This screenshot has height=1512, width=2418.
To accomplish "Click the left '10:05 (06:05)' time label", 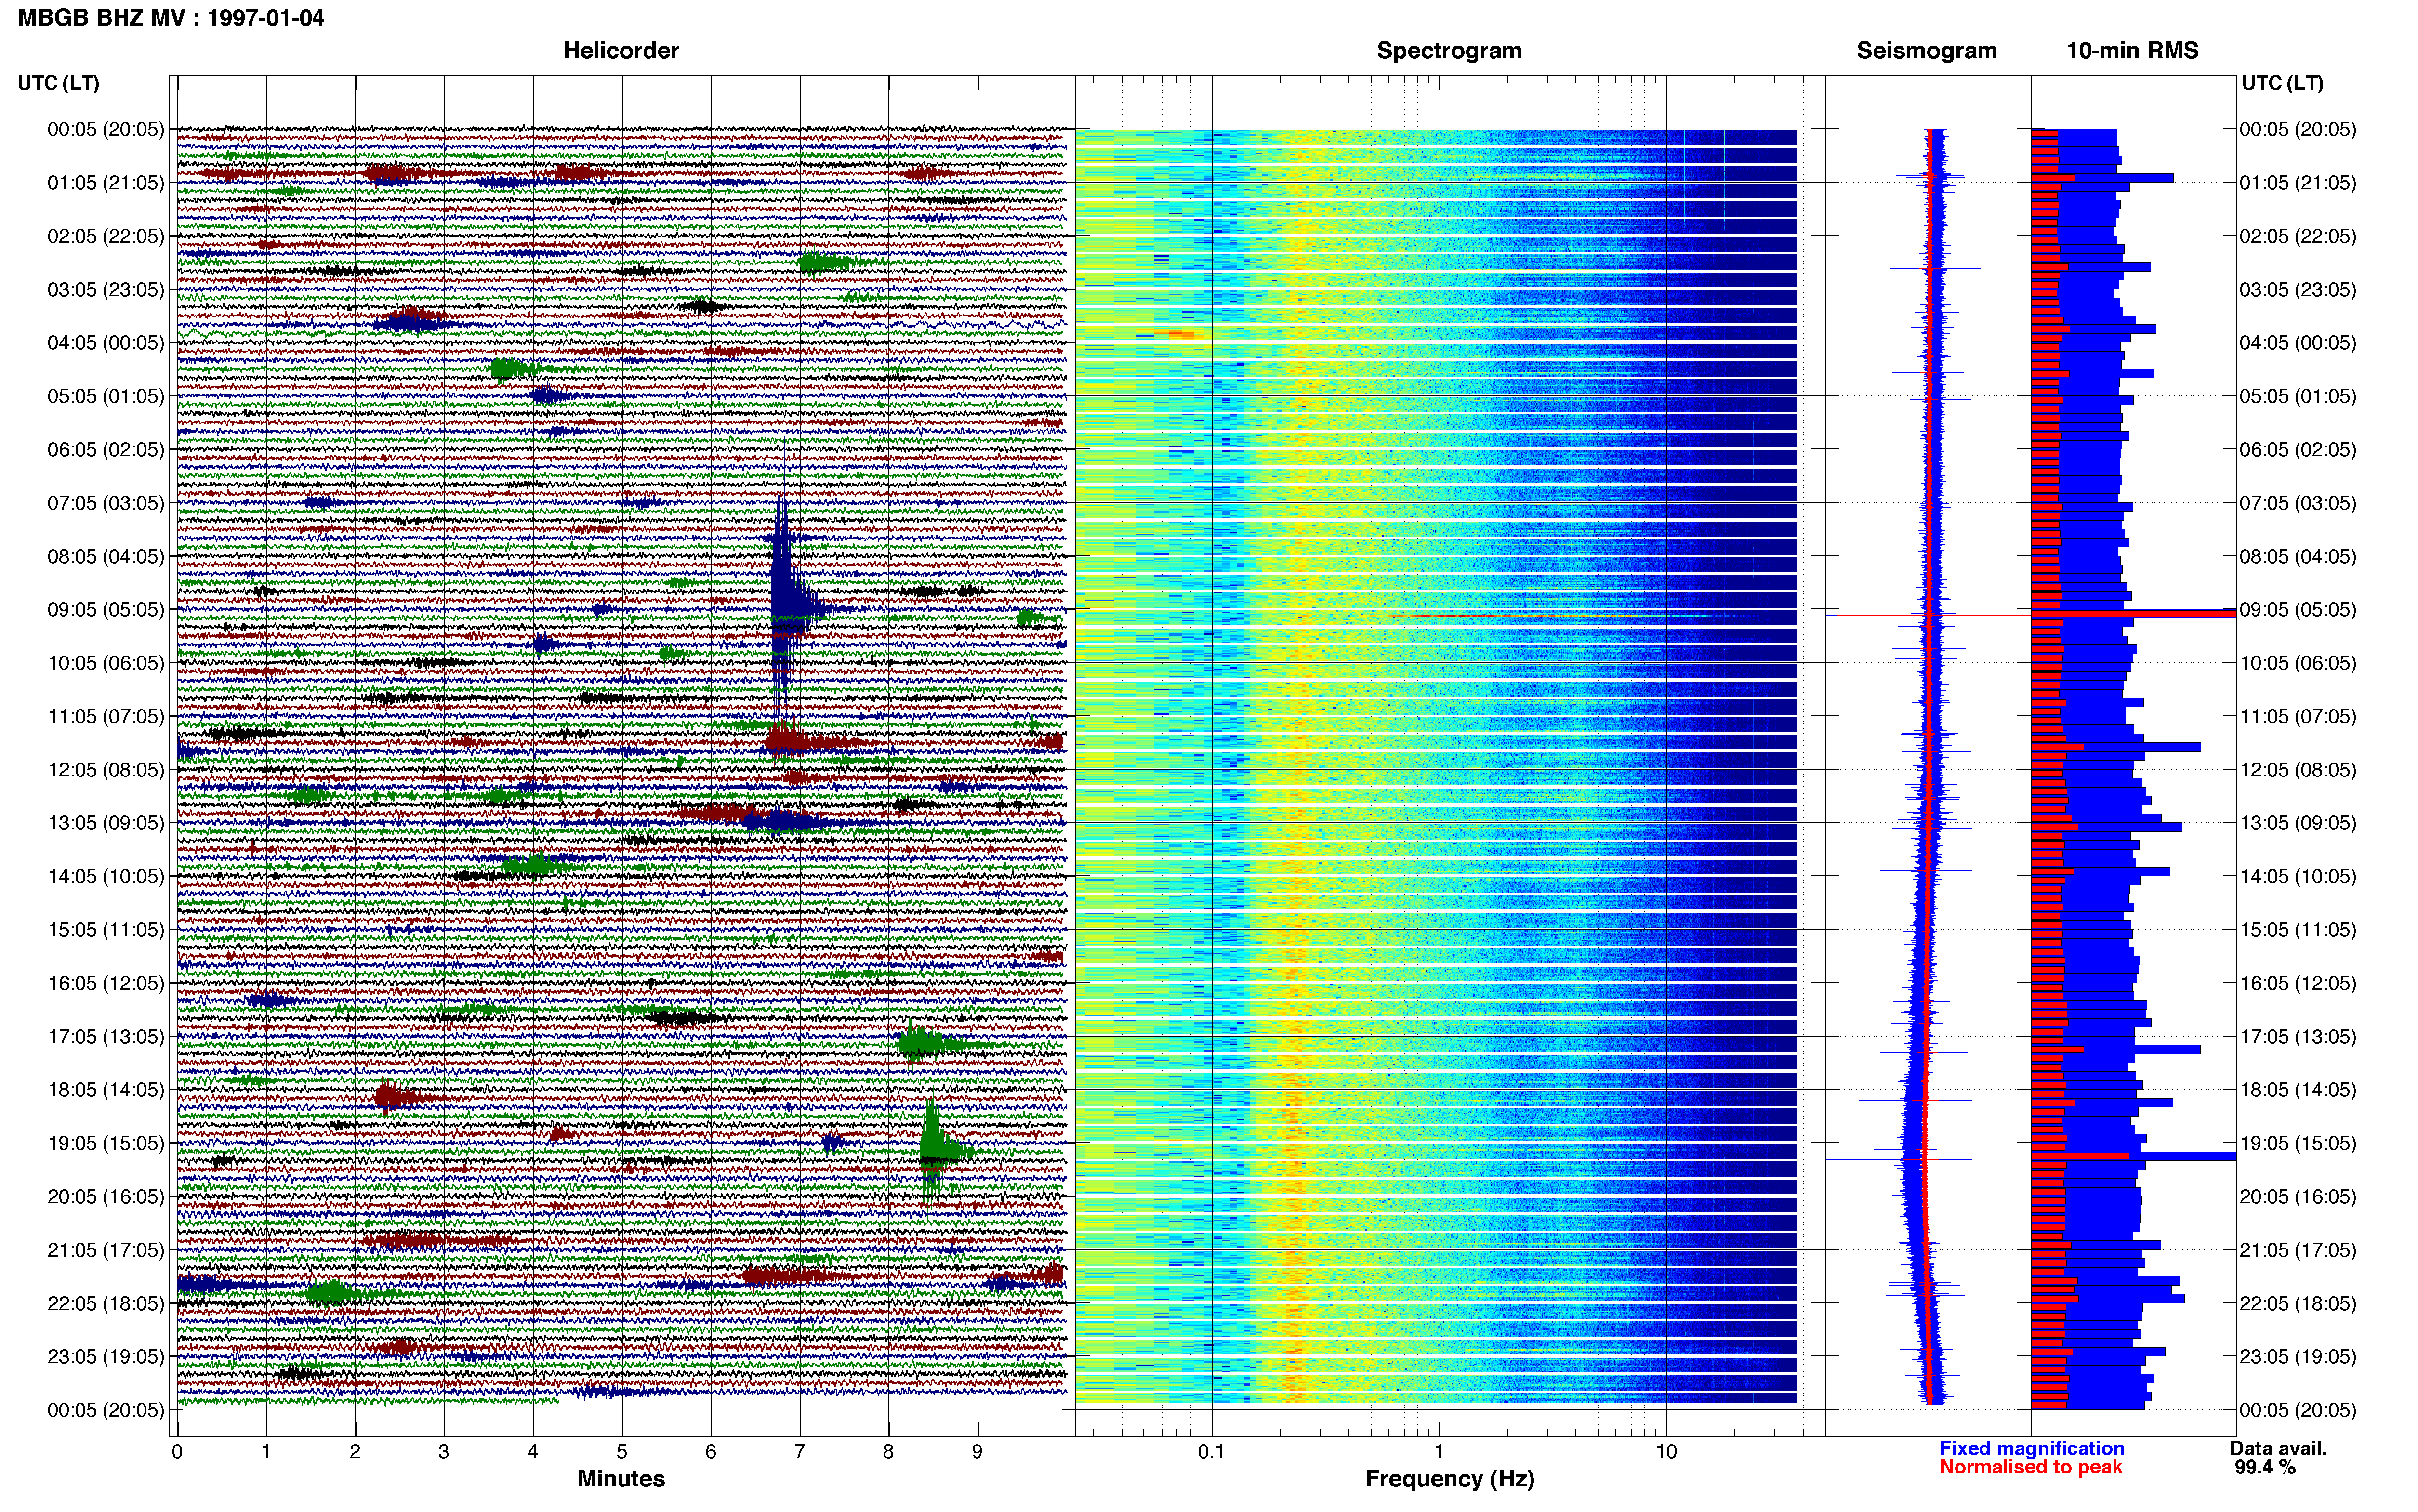I will (106, 663).
